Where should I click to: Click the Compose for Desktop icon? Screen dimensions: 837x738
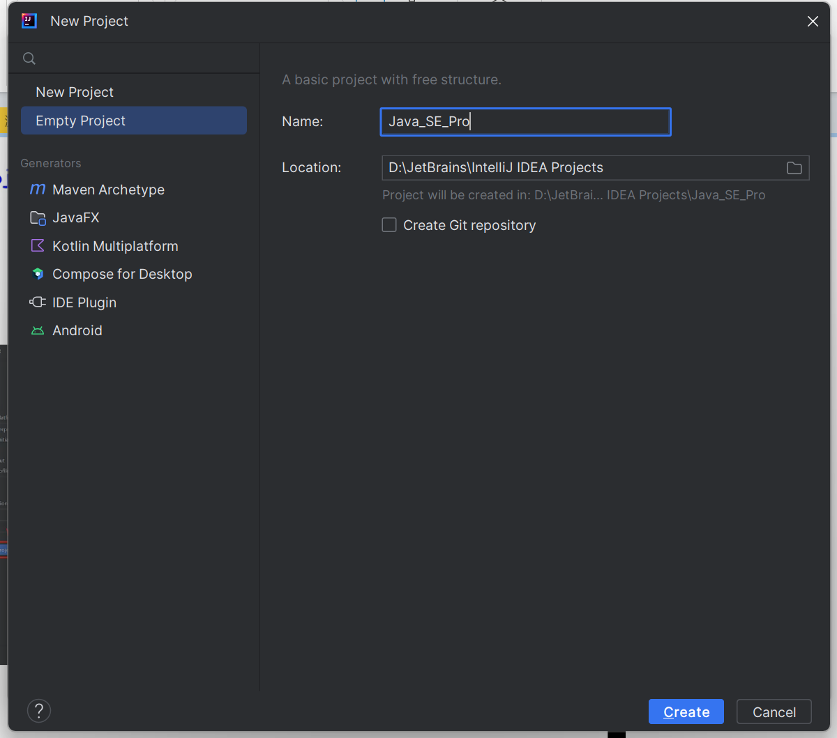(x=38, y=274)
